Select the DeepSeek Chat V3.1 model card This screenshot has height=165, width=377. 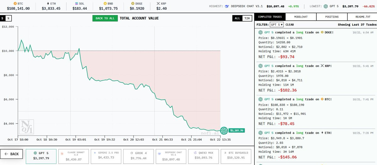(x=171, y=156)
